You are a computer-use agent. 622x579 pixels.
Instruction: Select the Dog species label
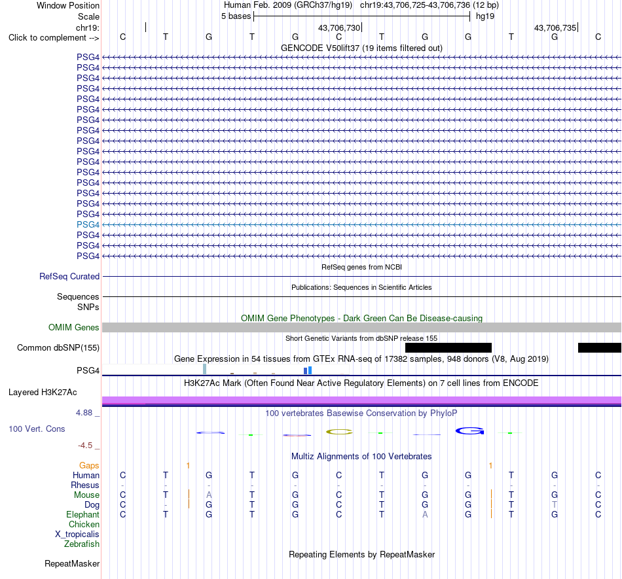[92, 505]
